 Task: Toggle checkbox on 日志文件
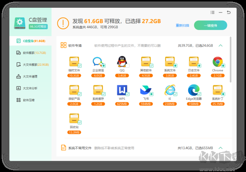click(x=199, y=66)
